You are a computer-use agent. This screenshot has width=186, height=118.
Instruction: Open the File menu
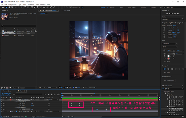pyautogui.click(x=2, y=5)
